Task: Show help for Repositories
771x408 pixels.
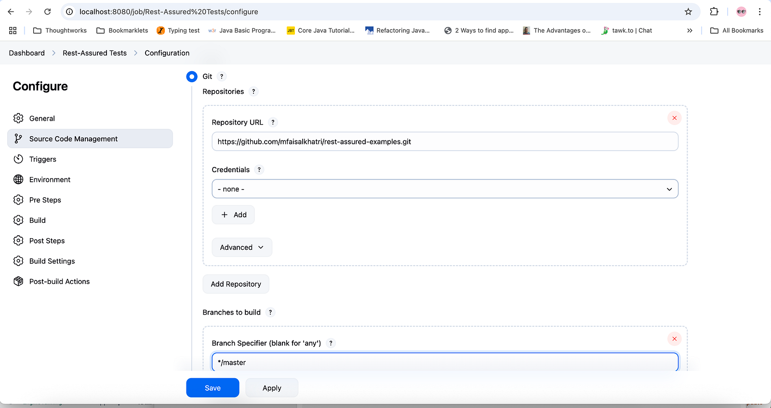Action: click(x=253, y=91)
